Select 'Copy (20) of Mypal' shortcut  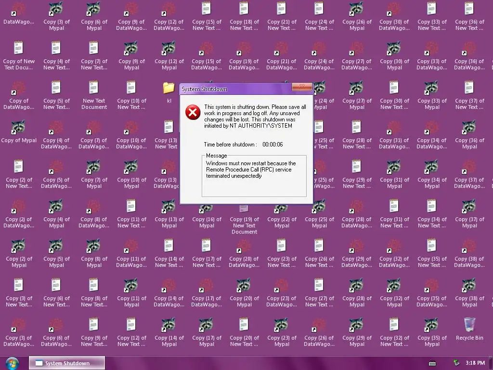point(244,292)
